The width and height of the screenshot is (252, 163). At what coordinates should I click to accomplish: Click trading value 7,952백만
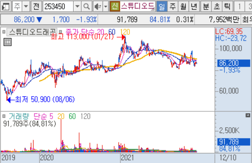[x=224, y=19]
